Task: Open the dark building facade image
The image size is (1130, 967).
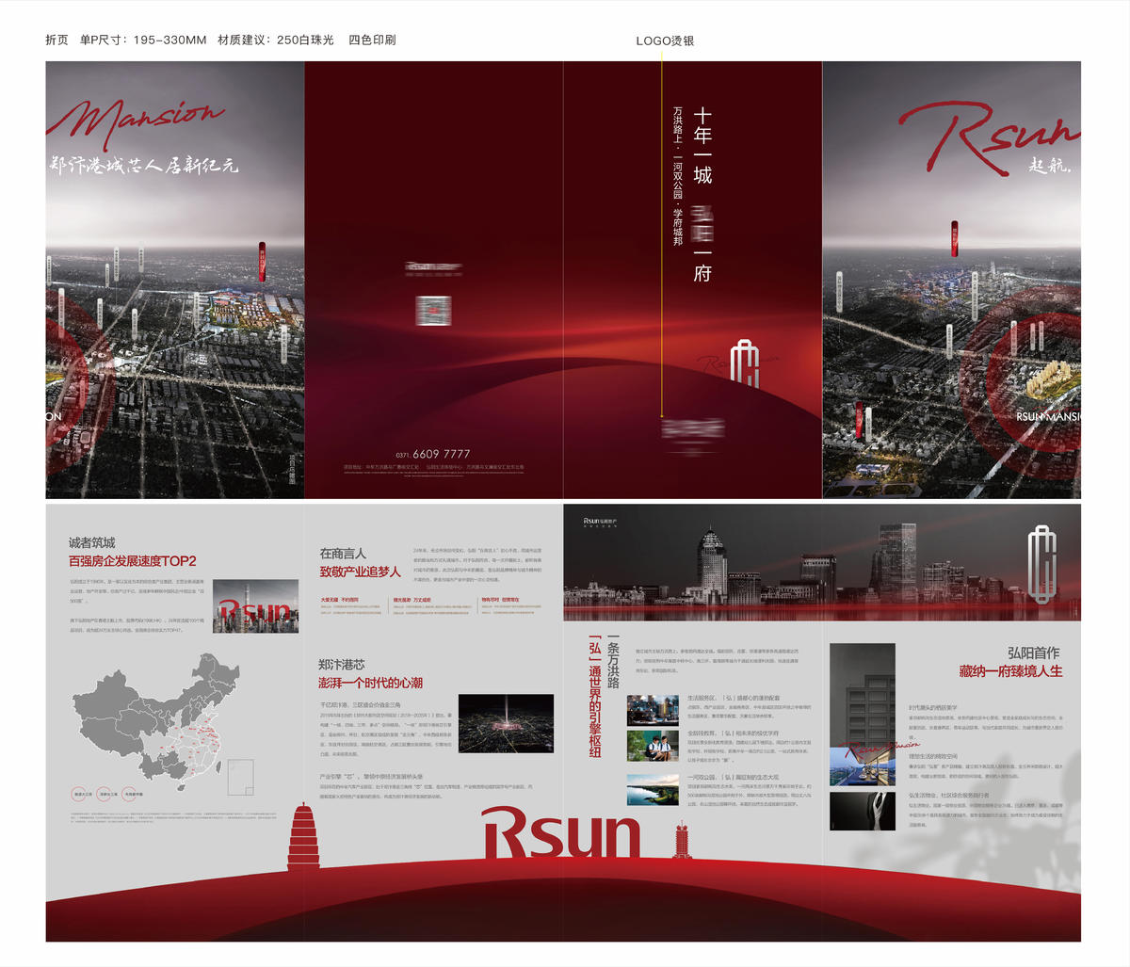Action: click(x=863, y=693)
